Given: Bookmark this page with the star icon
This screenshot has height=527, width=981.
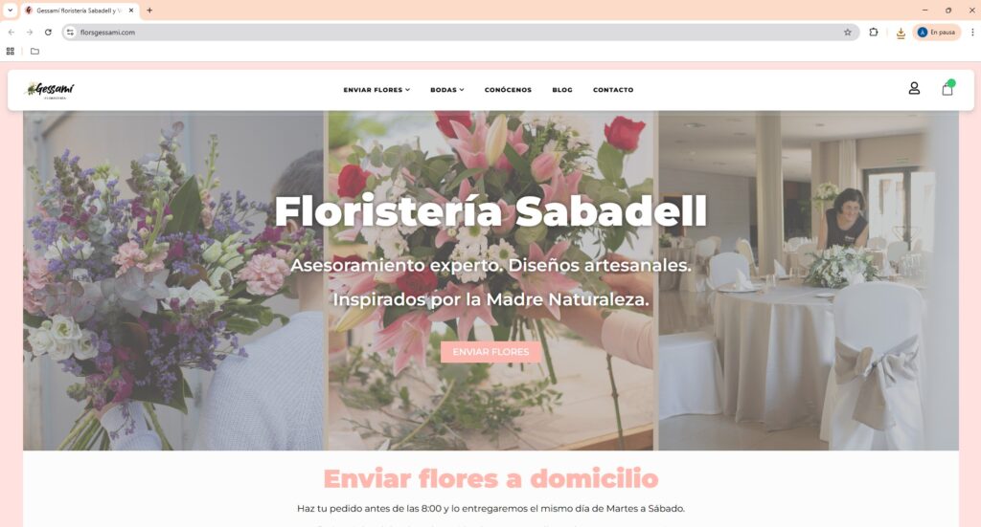Looking at the screenshot, I should click(848, 33).
